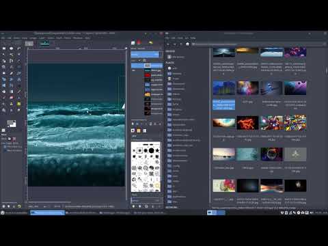Toggle lock pixels in Layers panel

click(x=140, y=60)
